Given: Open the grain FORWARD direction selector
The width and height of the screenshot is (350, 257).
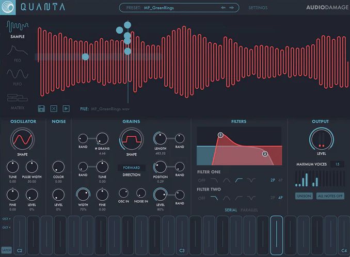Looking at the screenshot, I should click(x=131, y=168).
